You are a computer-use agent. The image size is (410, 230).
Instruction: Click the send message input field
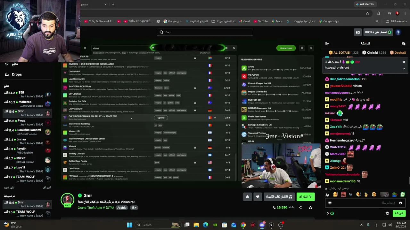point(365,203)
